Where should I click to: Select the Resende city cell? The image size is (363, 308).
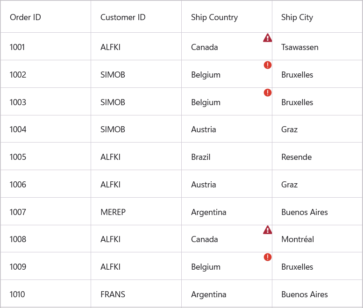(296, 157)
